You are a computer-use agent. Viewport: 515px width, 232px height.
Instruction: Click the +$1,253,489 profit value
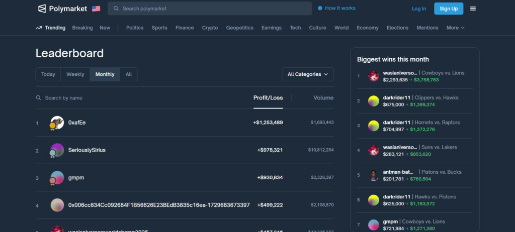click(x=268, y=123)
